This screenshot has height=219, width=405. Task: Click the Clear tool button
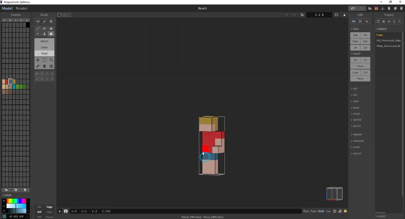point(355,41)
